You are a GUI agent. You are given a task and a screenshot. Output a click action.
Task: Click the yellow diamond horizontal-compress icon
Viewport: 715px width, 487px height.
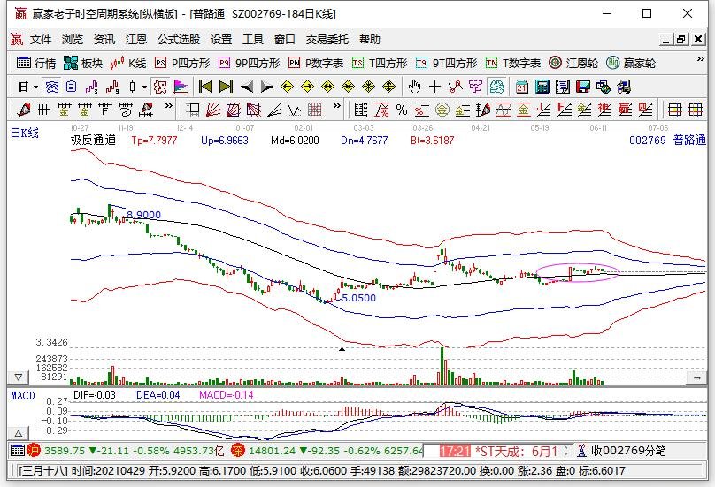pyautogui.click(x=349, y=87)
